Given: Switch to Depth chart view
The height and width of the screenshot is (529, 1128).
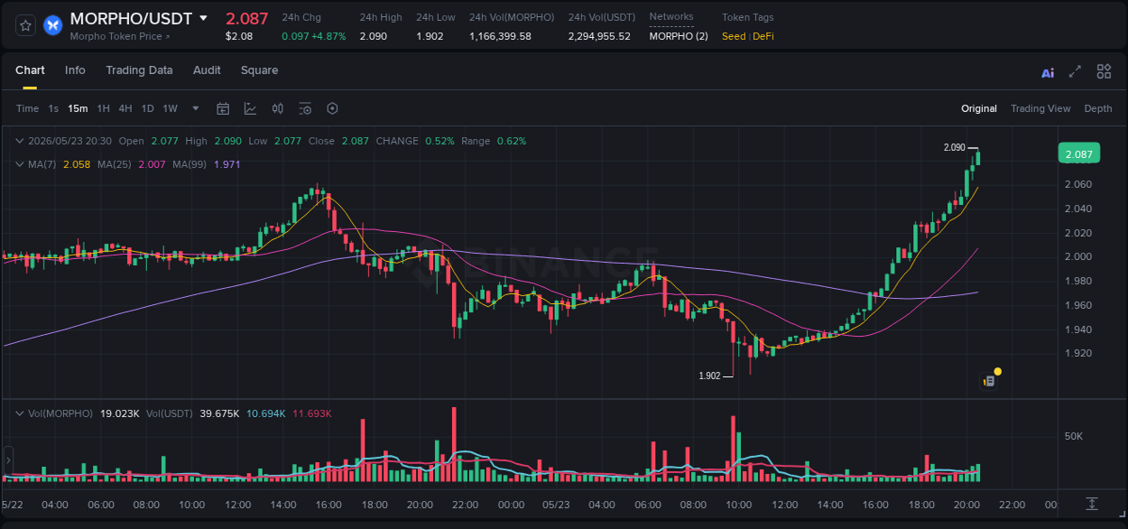Looking at the screenshot, I should [x=1098, y=108].
